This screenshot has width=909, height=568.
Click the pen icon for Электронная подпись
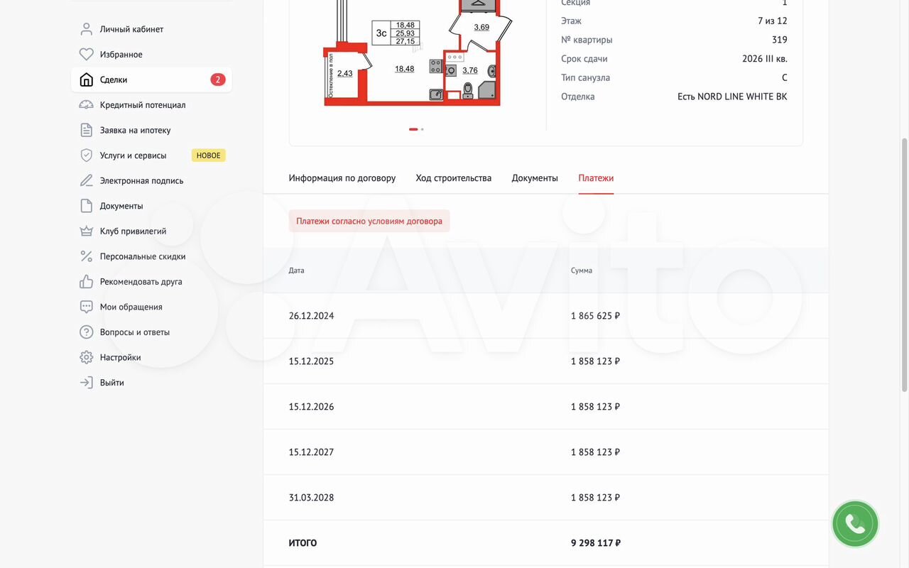86,180
